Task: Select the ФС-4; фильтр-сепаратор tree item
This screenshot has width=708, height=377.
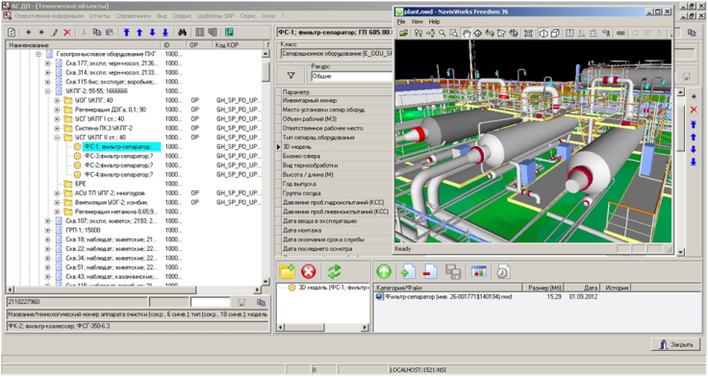Action: point(118,174)
